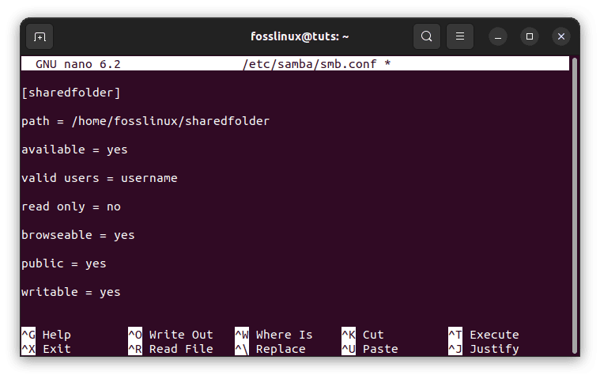600x379 pixels.
Task: Minimize the terminal window
Action: pyautogui.click(x=498, y=36)
